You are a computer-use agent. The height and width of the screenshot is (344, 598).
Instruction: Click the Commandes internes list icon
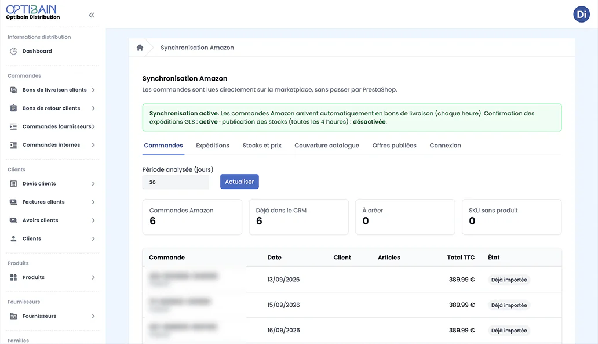tap(13, 145)
